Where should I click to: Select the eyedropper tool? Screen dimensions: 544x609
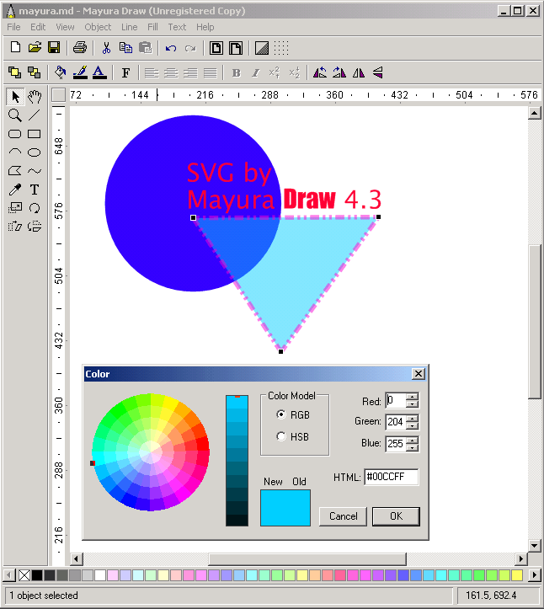(15, 190)
